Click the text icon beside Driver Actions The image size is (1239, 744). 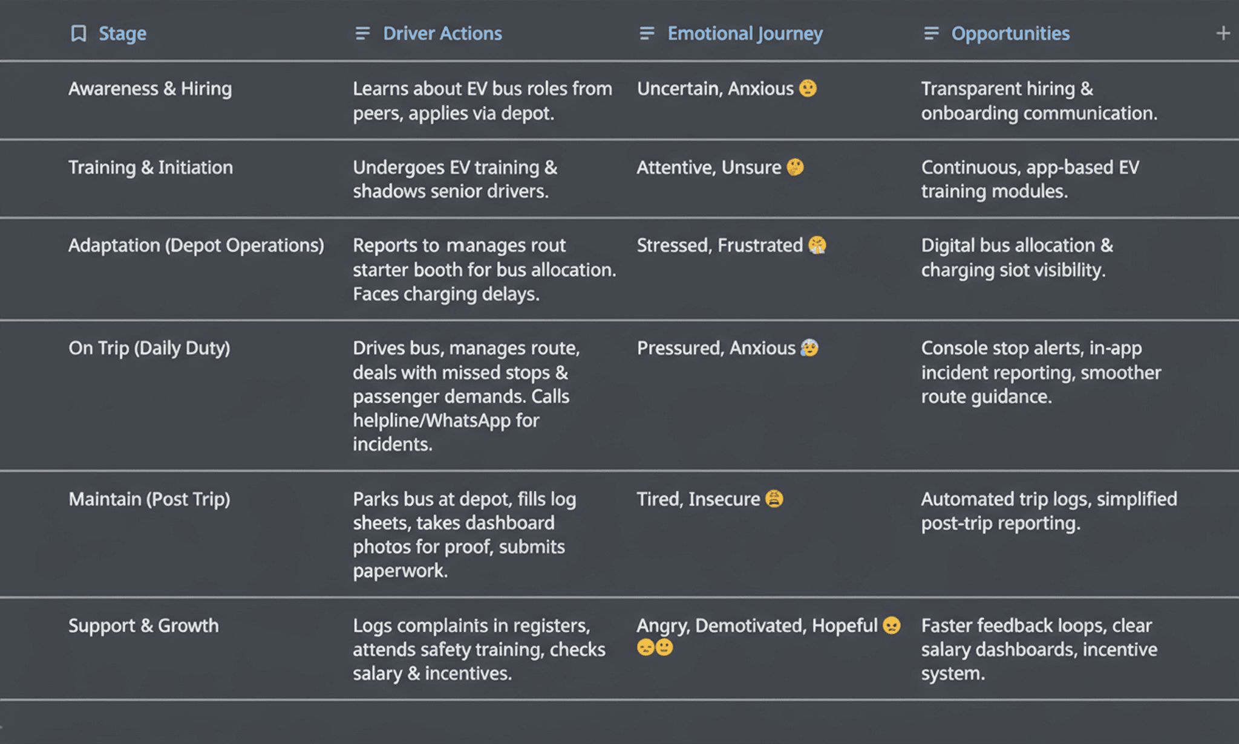(362, 33)
